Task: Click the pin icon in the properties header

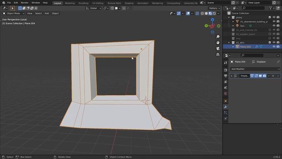Action: click(278, 62)
